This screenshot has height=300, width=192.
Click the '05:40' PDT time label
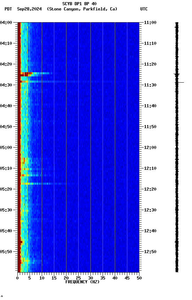tap(6, 231)
